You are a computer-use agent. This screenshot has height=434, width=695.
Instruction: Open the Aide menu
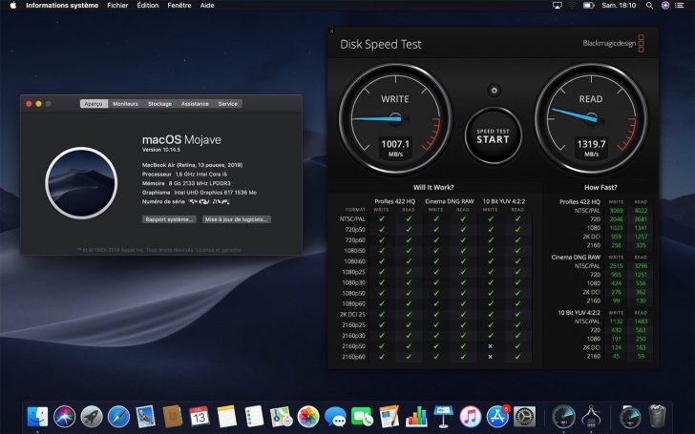[207, 6]
